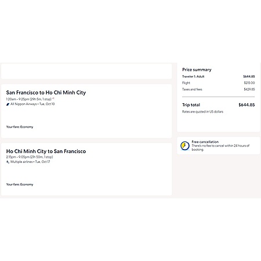Click Multiple airlines Tue, Oct 17 text
The image size is (261, 261).
[x=30, y=162]
